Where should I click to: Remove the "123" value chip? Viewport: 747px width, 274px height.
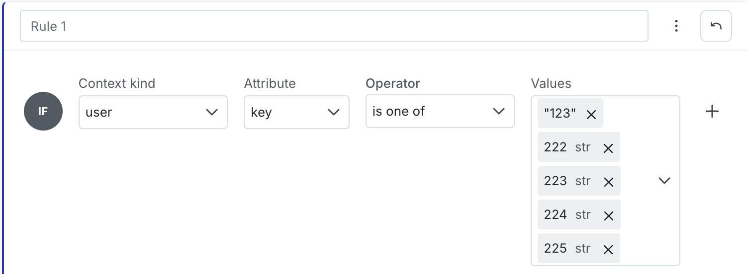click(x=591, y=115)
